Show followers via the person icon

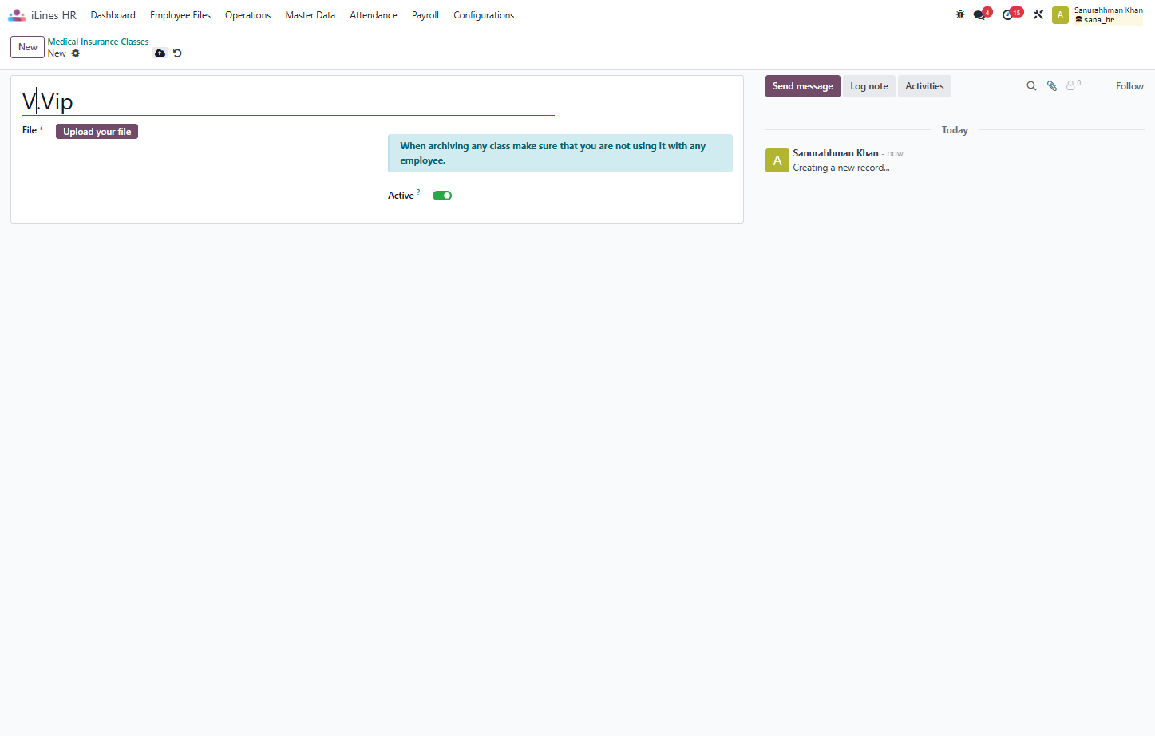tap(1073, 85)
